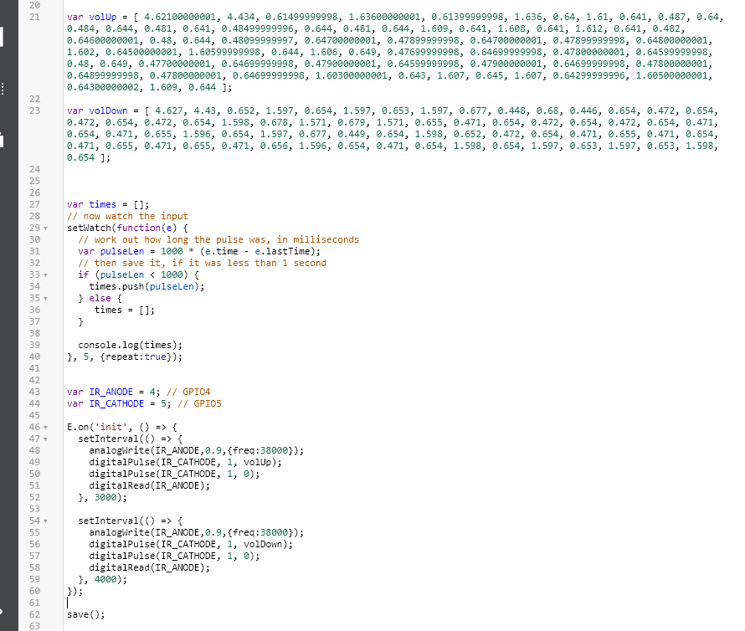This screenshot has height=631, width=745.
Task: Click the 'then save it' comment line
Action: point(202,264)
